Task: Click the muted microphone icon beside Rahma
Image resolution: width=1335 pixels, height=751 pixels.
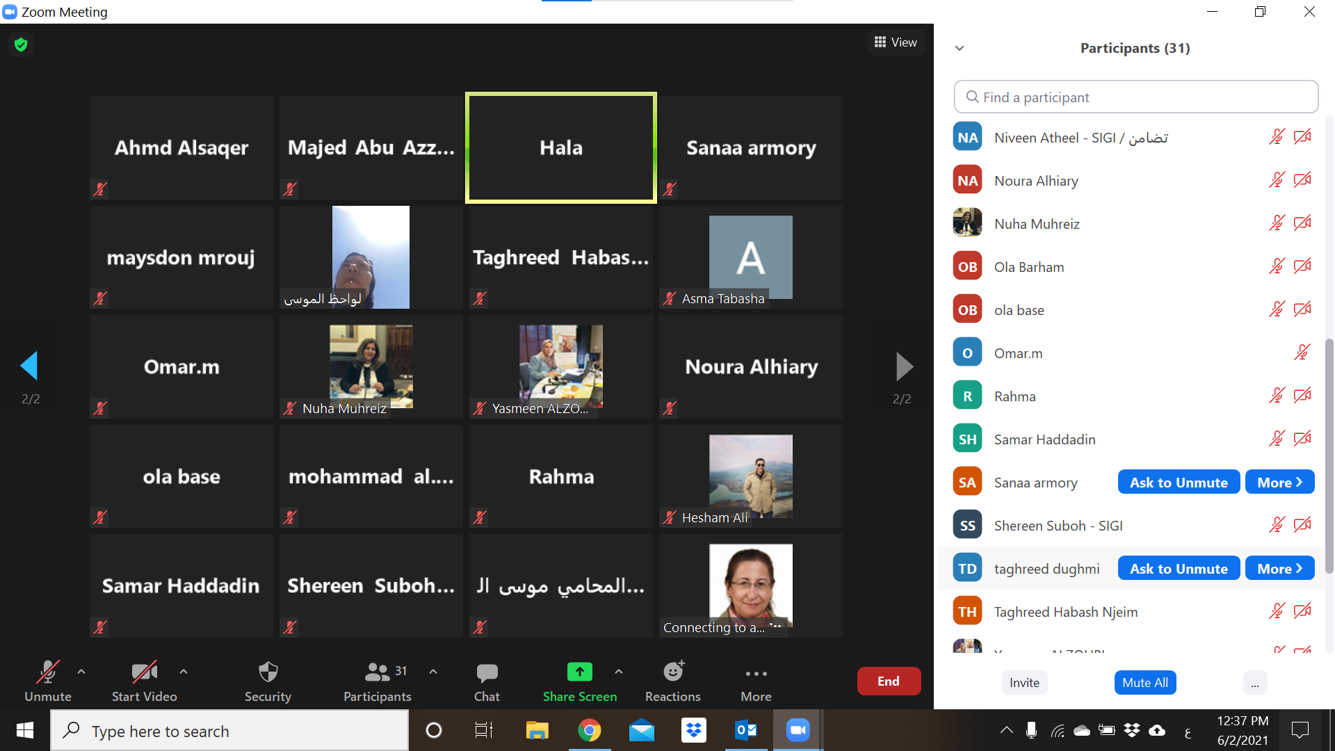Action: (1278, 395)
